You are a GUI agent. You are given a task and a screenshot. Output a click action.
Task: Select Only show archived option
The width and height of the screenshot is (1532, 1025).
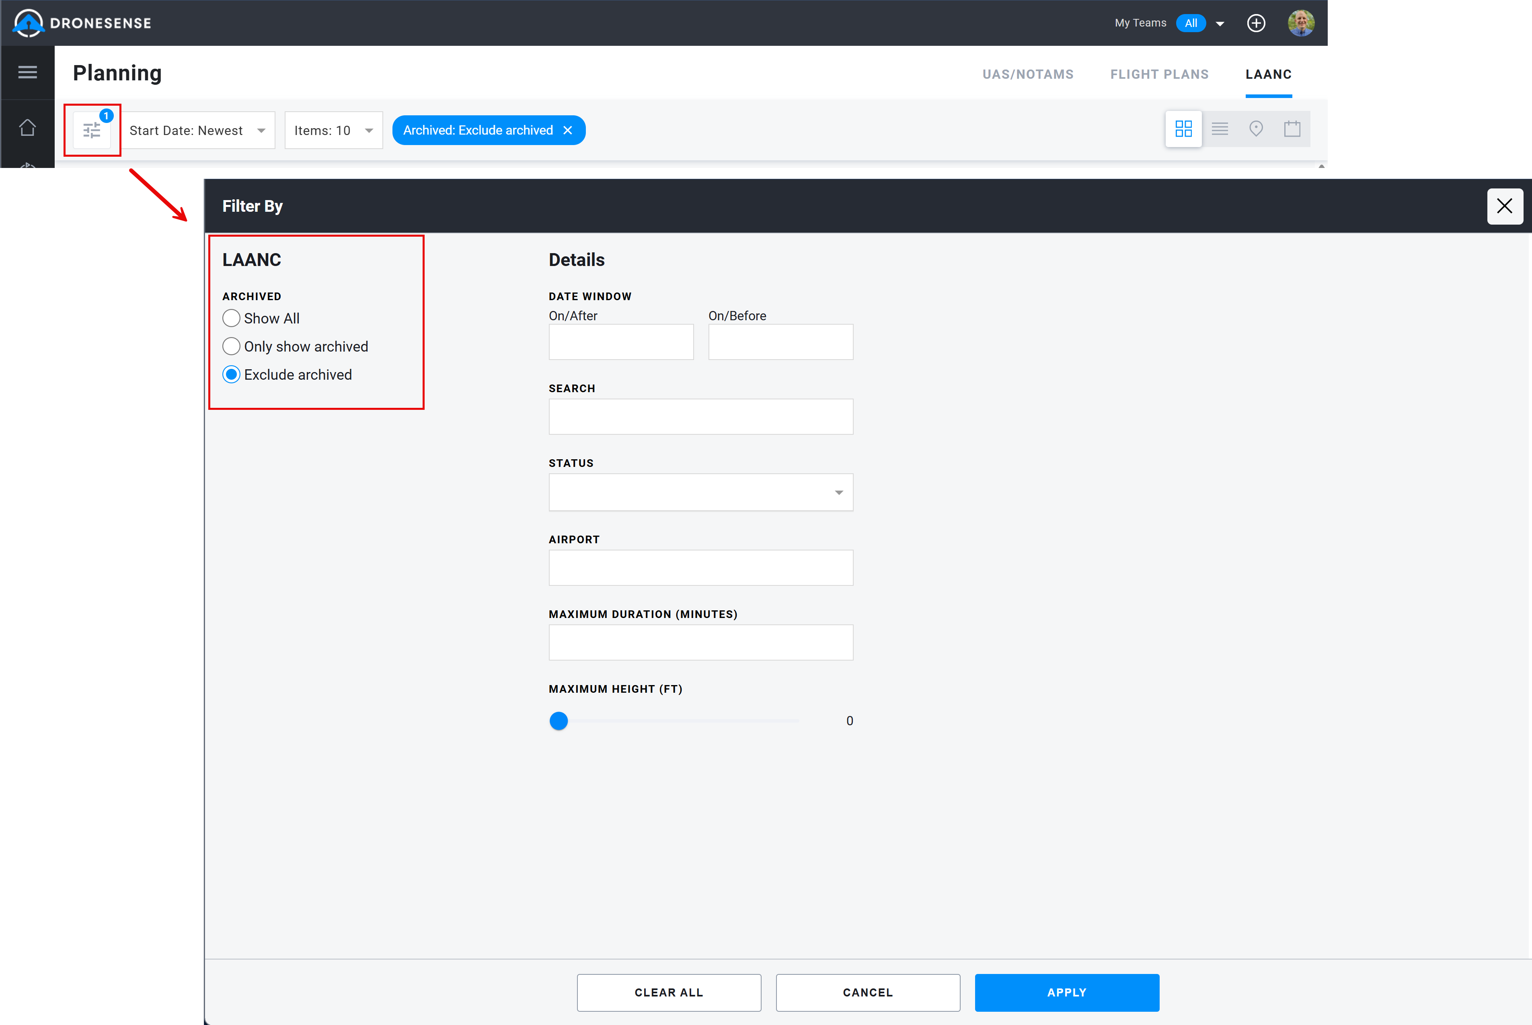click(x=231, y=346)
